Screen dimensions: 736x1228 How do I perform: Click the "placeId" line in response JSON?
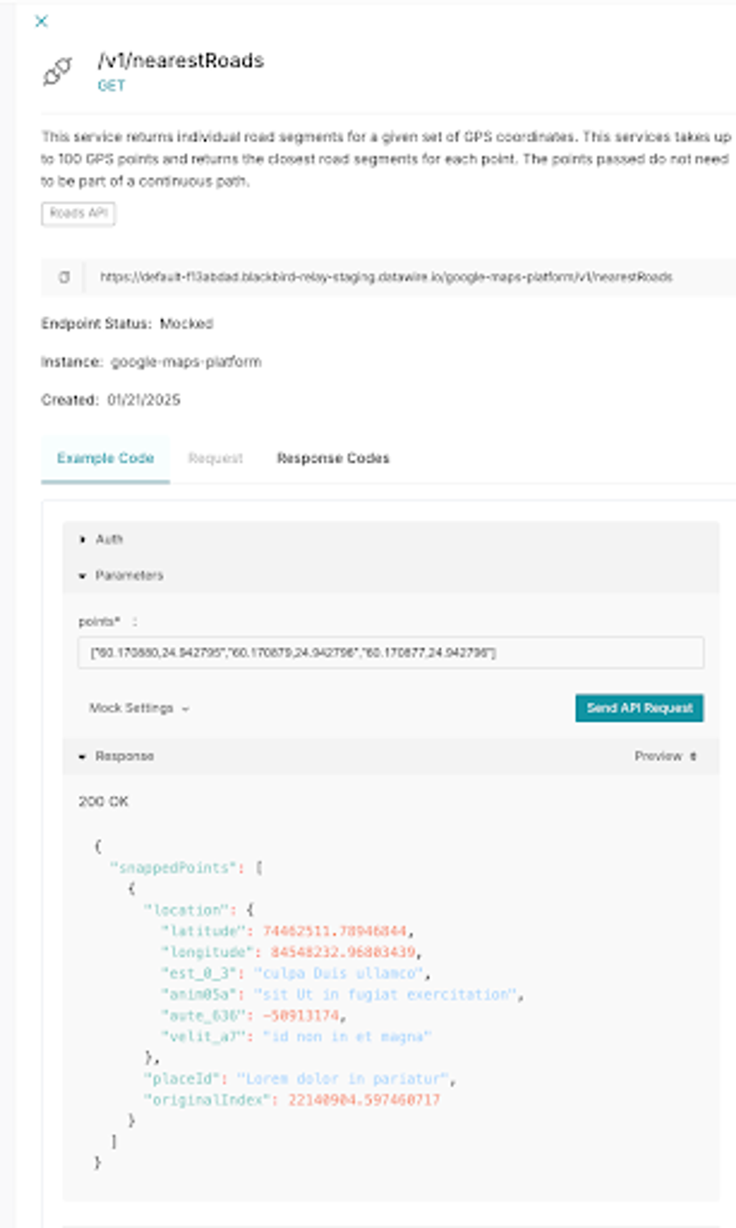299,1079
